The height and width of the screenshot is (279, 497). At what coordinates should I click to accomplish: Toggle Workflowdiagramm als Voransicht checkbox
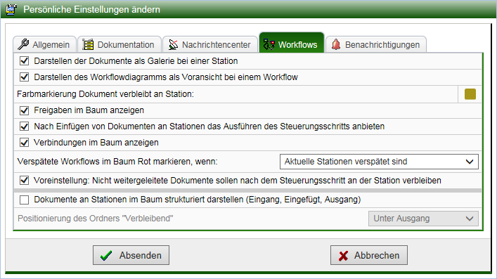(24, 77)
